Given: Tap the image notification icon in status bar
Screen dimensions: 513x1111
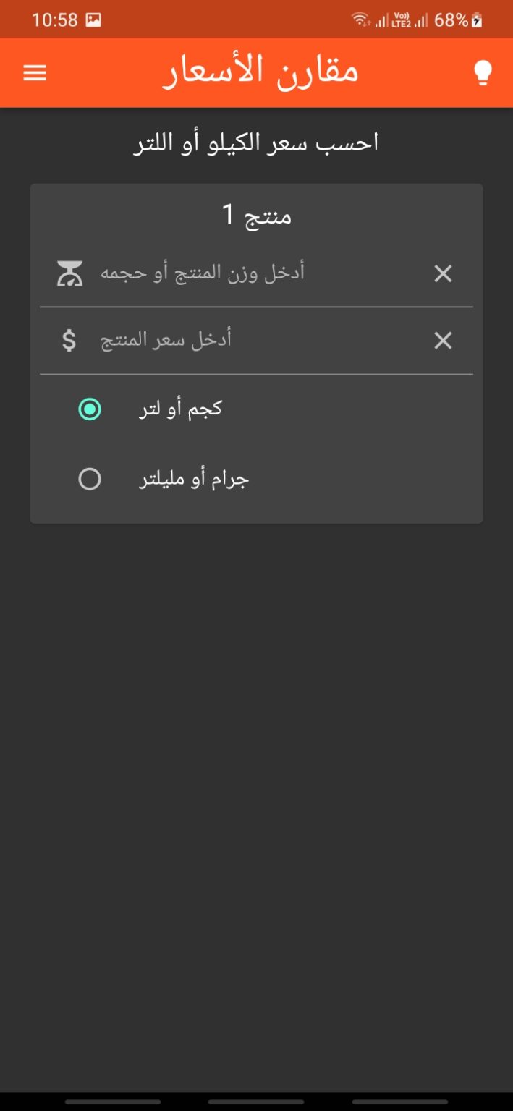Looking at the screenshot, I should tap(93, 20).
